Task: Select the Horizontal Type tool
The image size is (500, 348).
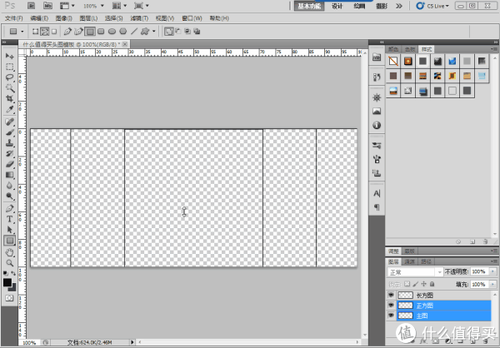Action: pyautogui.click(x=9, y=219)
